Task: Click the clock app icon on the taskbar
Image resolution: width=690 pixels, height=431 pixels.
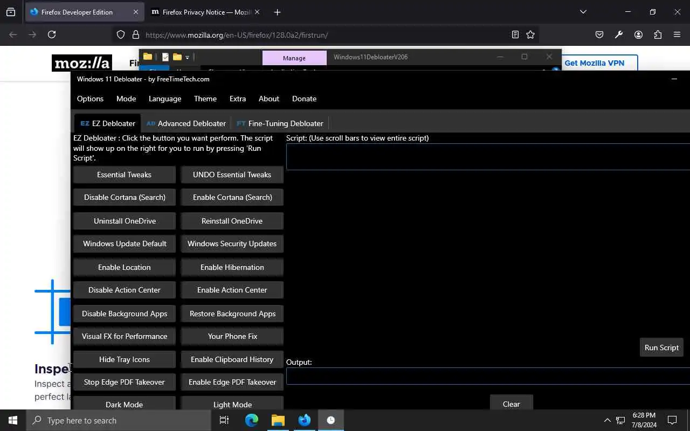Action: tap(330, 420)
